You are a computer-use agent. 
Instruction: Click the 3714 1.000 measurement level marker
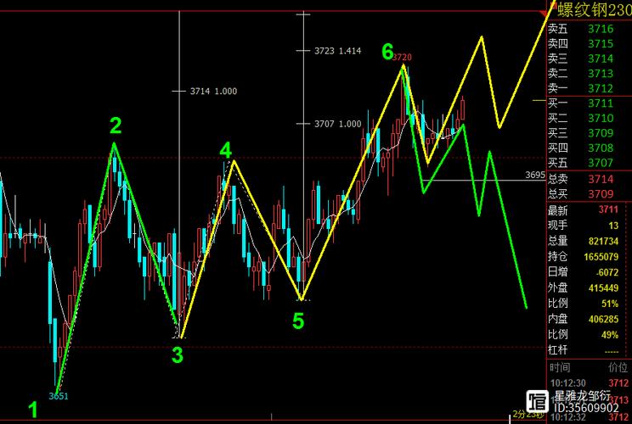click(213, 92)
